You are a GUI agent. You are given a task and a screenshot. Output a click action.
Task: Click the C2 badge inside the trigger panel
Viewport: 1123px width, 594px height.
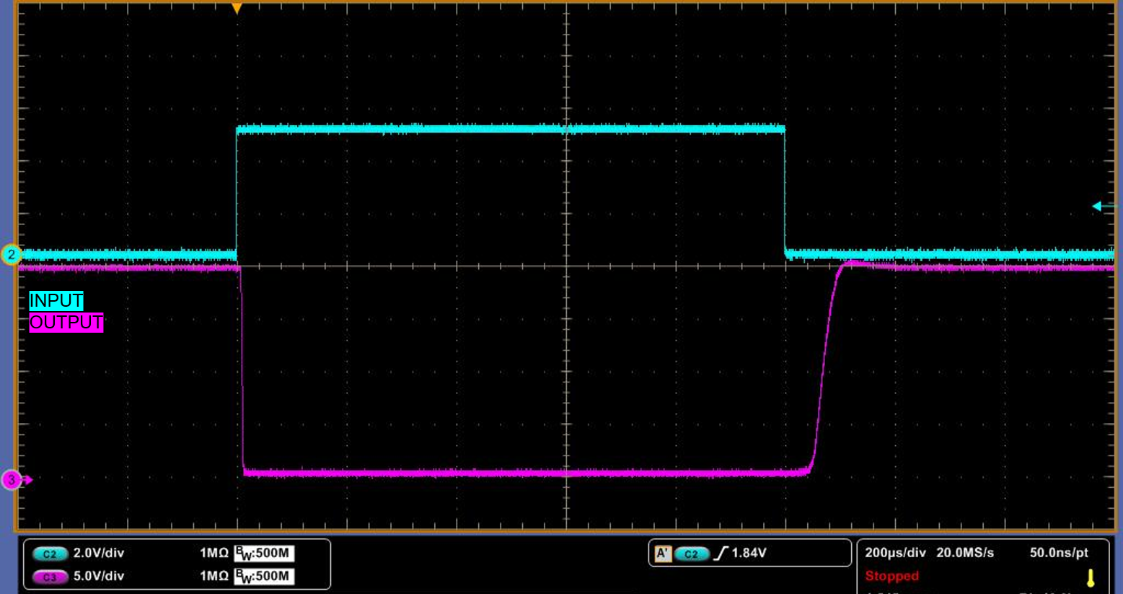[692, 552]
